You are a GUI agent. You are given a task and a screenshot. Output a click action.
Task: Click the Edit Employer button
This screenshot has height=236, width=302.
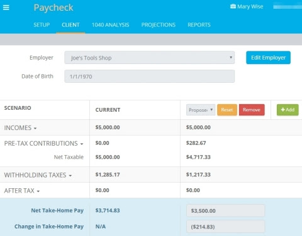point(268,58)
